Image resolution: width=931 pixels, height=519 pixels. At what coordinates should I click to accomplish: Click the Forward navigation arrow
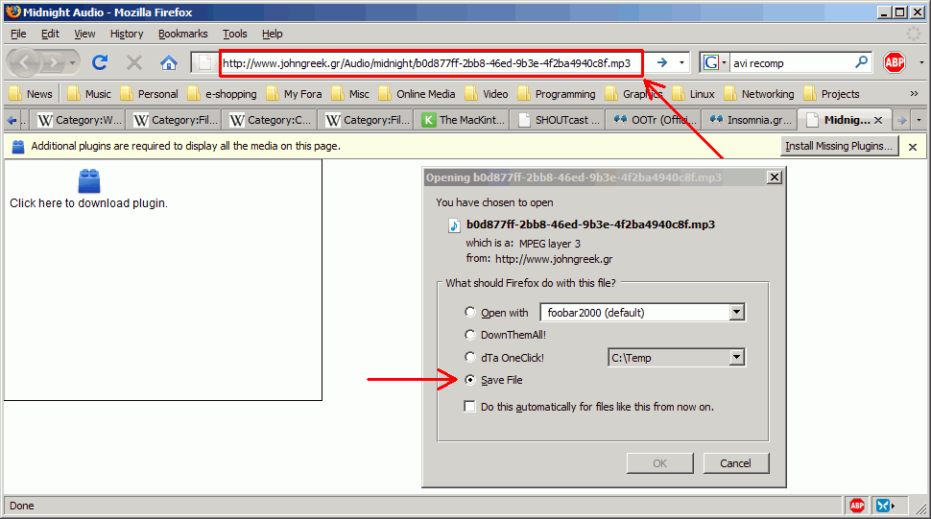(54, 62)
